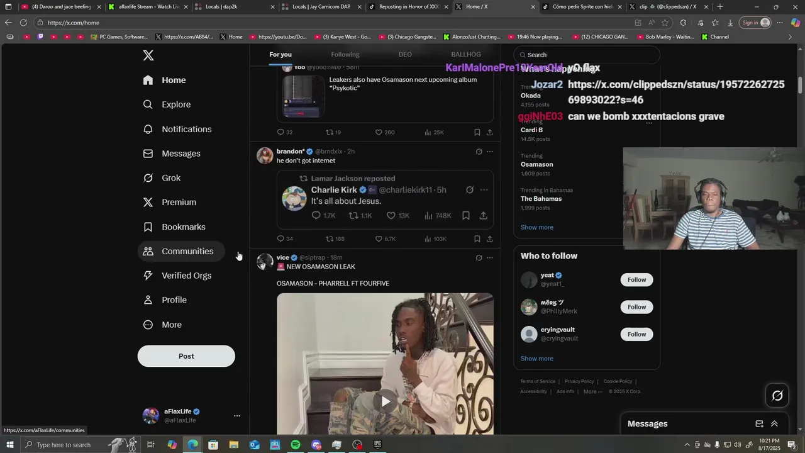The width and height of the screenshot is (805, 453).
Task: Open Grok from the sidebar
Action: pos(162,178)
